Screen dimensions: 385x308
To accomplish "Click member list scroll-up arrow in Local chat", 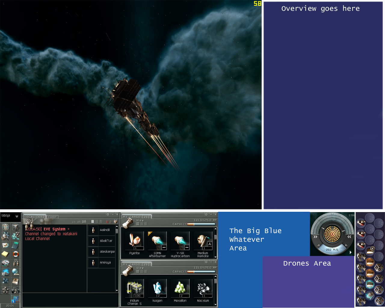I will 117,226.
